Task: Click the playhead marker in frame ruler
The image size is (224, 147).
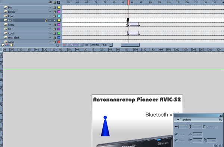Action: 128,3
